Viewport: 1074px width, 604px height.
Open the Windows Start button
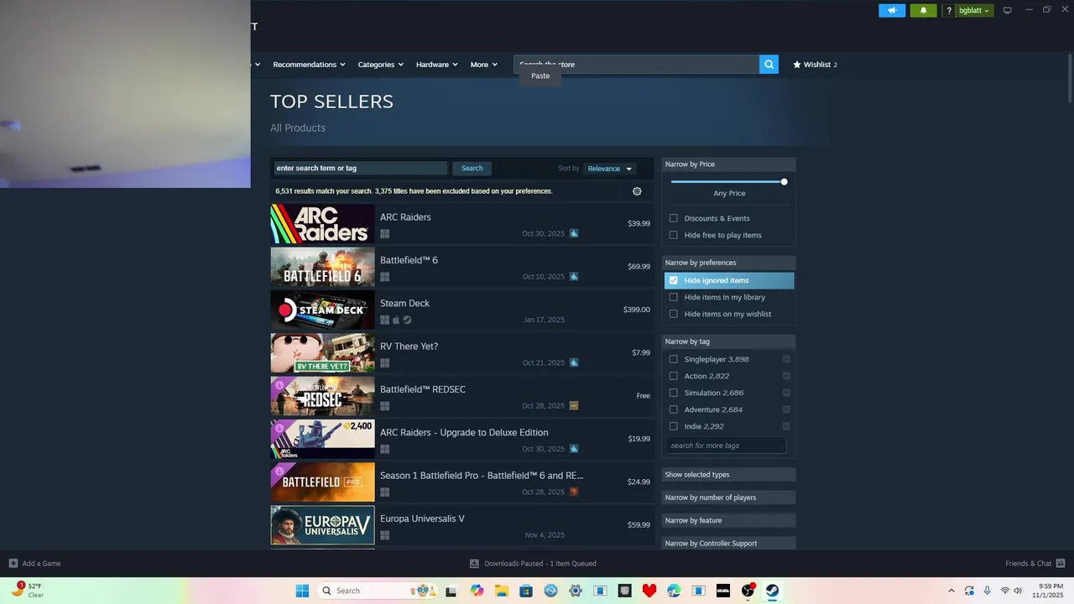pyautogui.click(x=302, y=591)
